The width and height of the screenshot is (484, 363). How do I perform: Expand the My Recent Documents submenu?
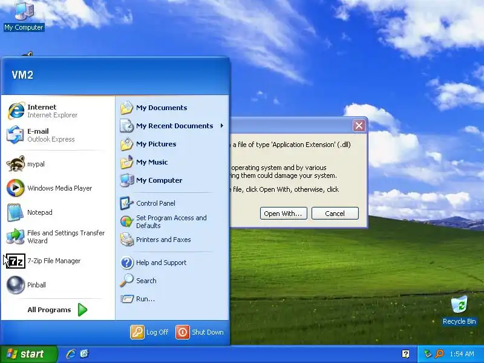coord(172,126)
